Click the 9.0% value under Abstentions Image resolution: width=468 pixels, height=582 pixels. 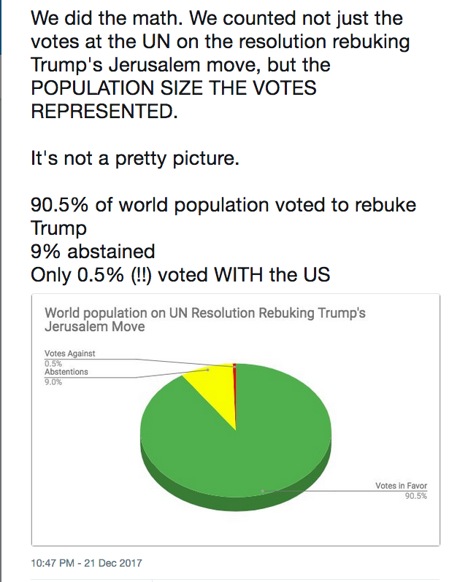click(x=54, y=381)
